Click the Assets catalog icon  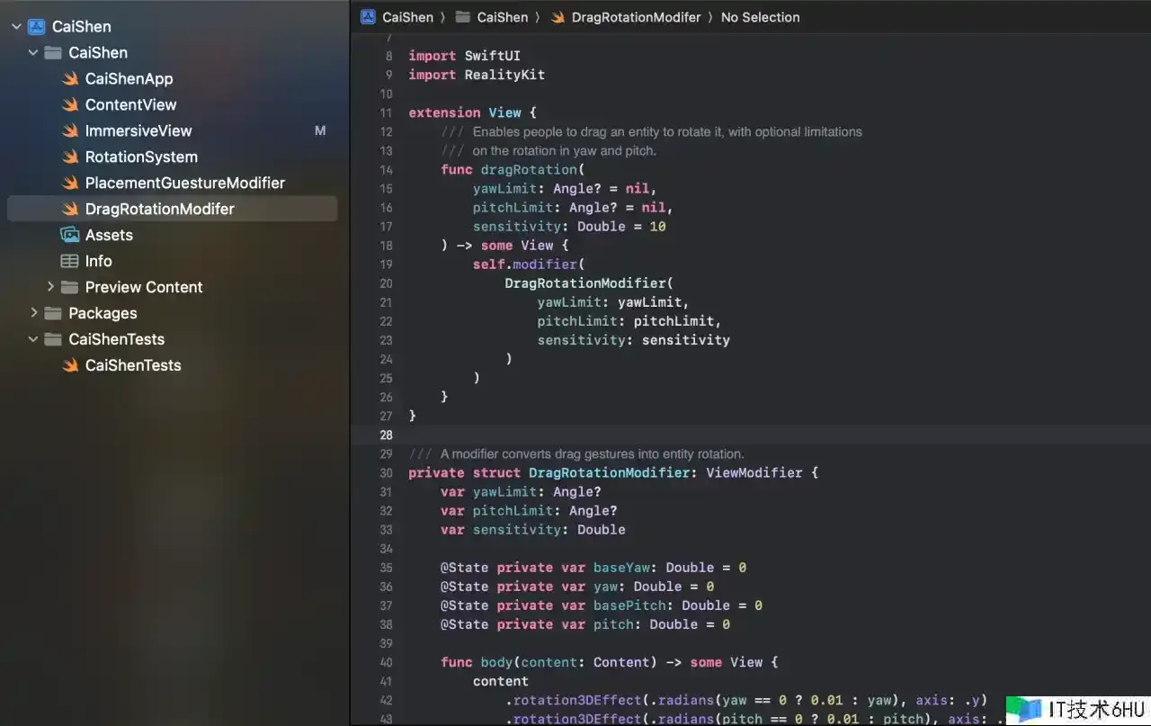tap(70, 235)
